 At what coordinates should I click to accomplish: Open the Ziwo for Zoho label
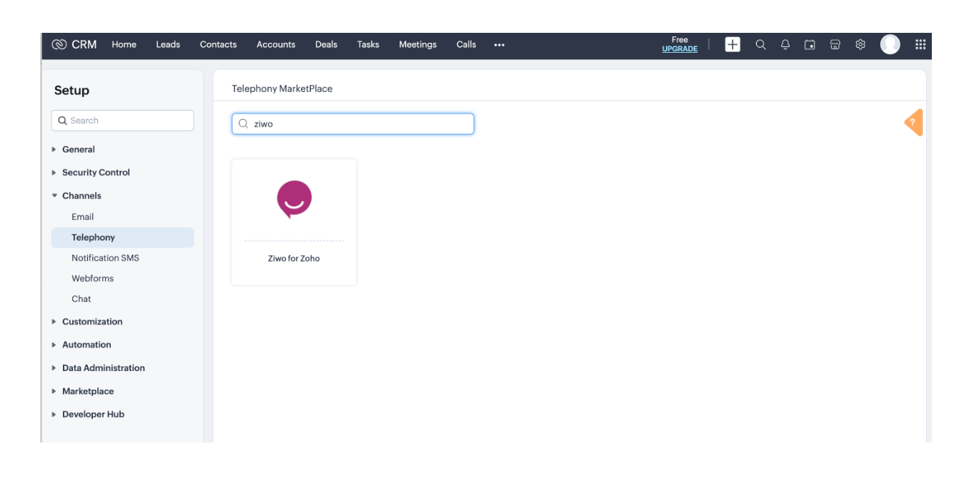click(294, 258)
